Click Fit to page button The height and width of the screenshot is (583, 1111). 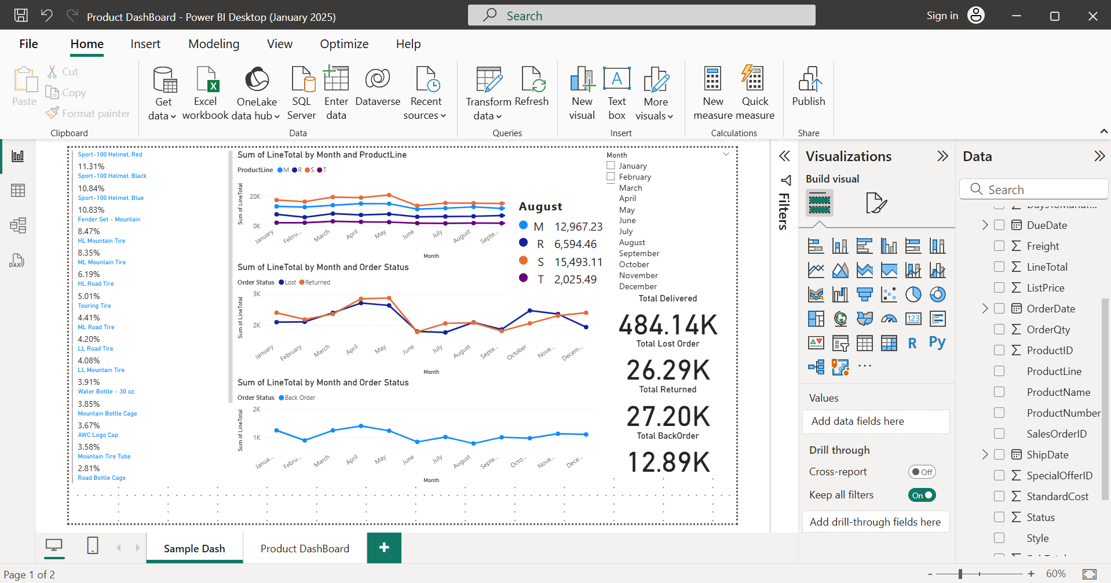tap(1090, 574)
